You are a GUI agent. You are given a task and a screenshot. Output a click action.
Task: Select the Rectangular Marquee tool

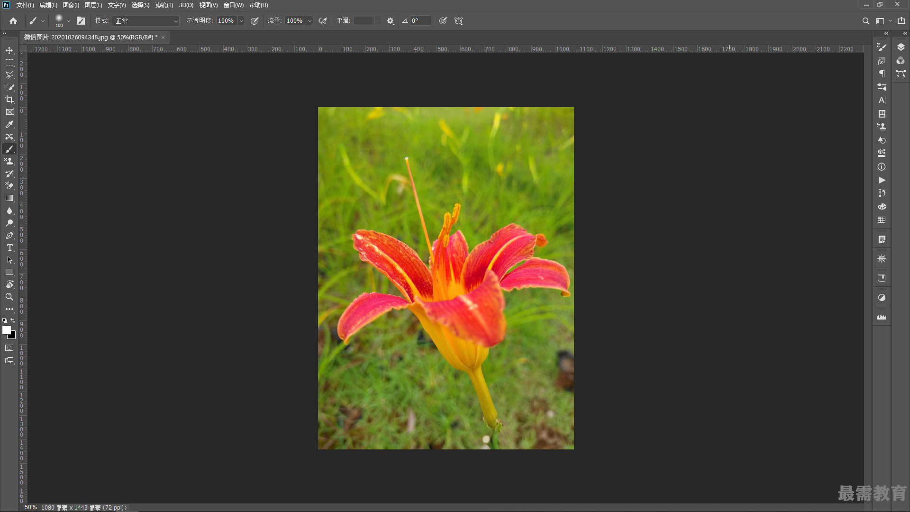(9, 63)
